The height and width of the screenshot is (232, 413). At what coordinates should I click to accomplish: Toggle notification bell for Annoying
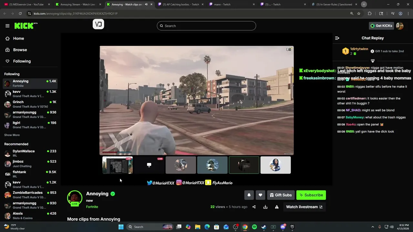[249, 195]
